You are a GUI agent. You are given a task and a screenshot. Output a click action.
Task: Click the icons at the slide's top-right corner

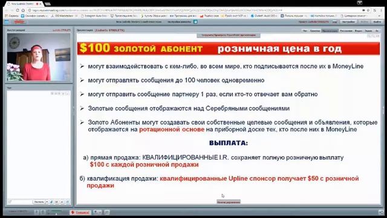(373, 36)
